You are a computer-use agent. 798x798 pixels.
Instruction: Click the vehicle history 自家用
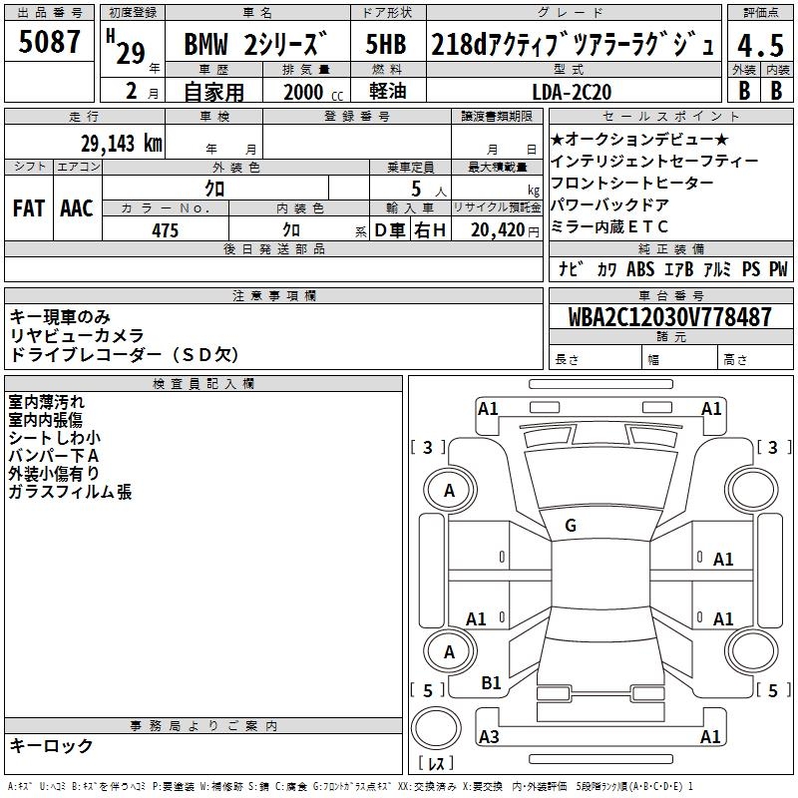pos(213,92)
